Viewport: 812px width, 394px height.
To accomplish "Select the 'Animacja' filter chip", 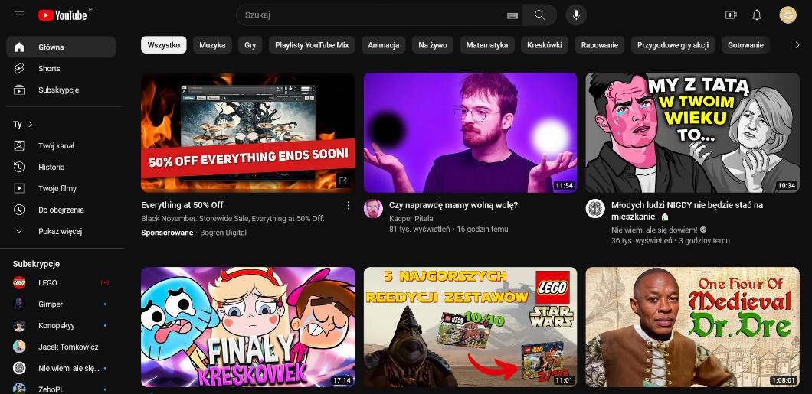I will pyautogui.click(x=383, y=45).
